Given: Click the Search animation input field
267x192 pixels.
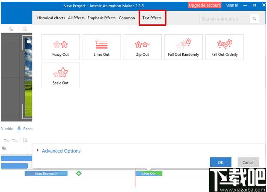Looking at the screenshot, I should [x=225, y=18].
